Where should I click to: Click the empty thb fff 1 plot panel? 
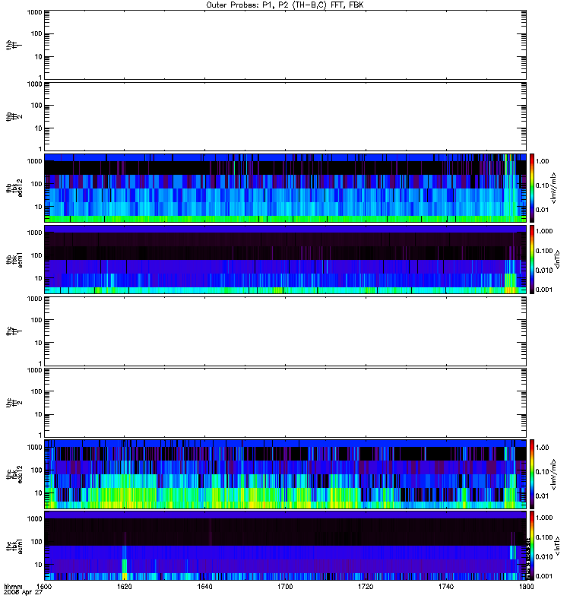point(285,45)
